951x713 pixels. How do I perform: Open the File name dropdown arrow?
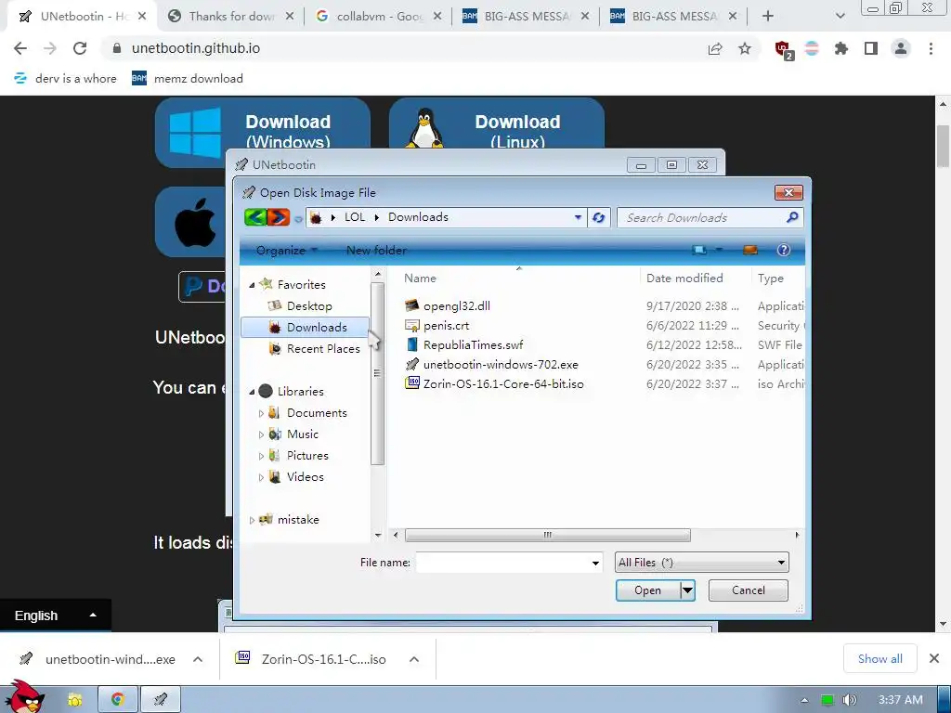(x=595, y=563)
